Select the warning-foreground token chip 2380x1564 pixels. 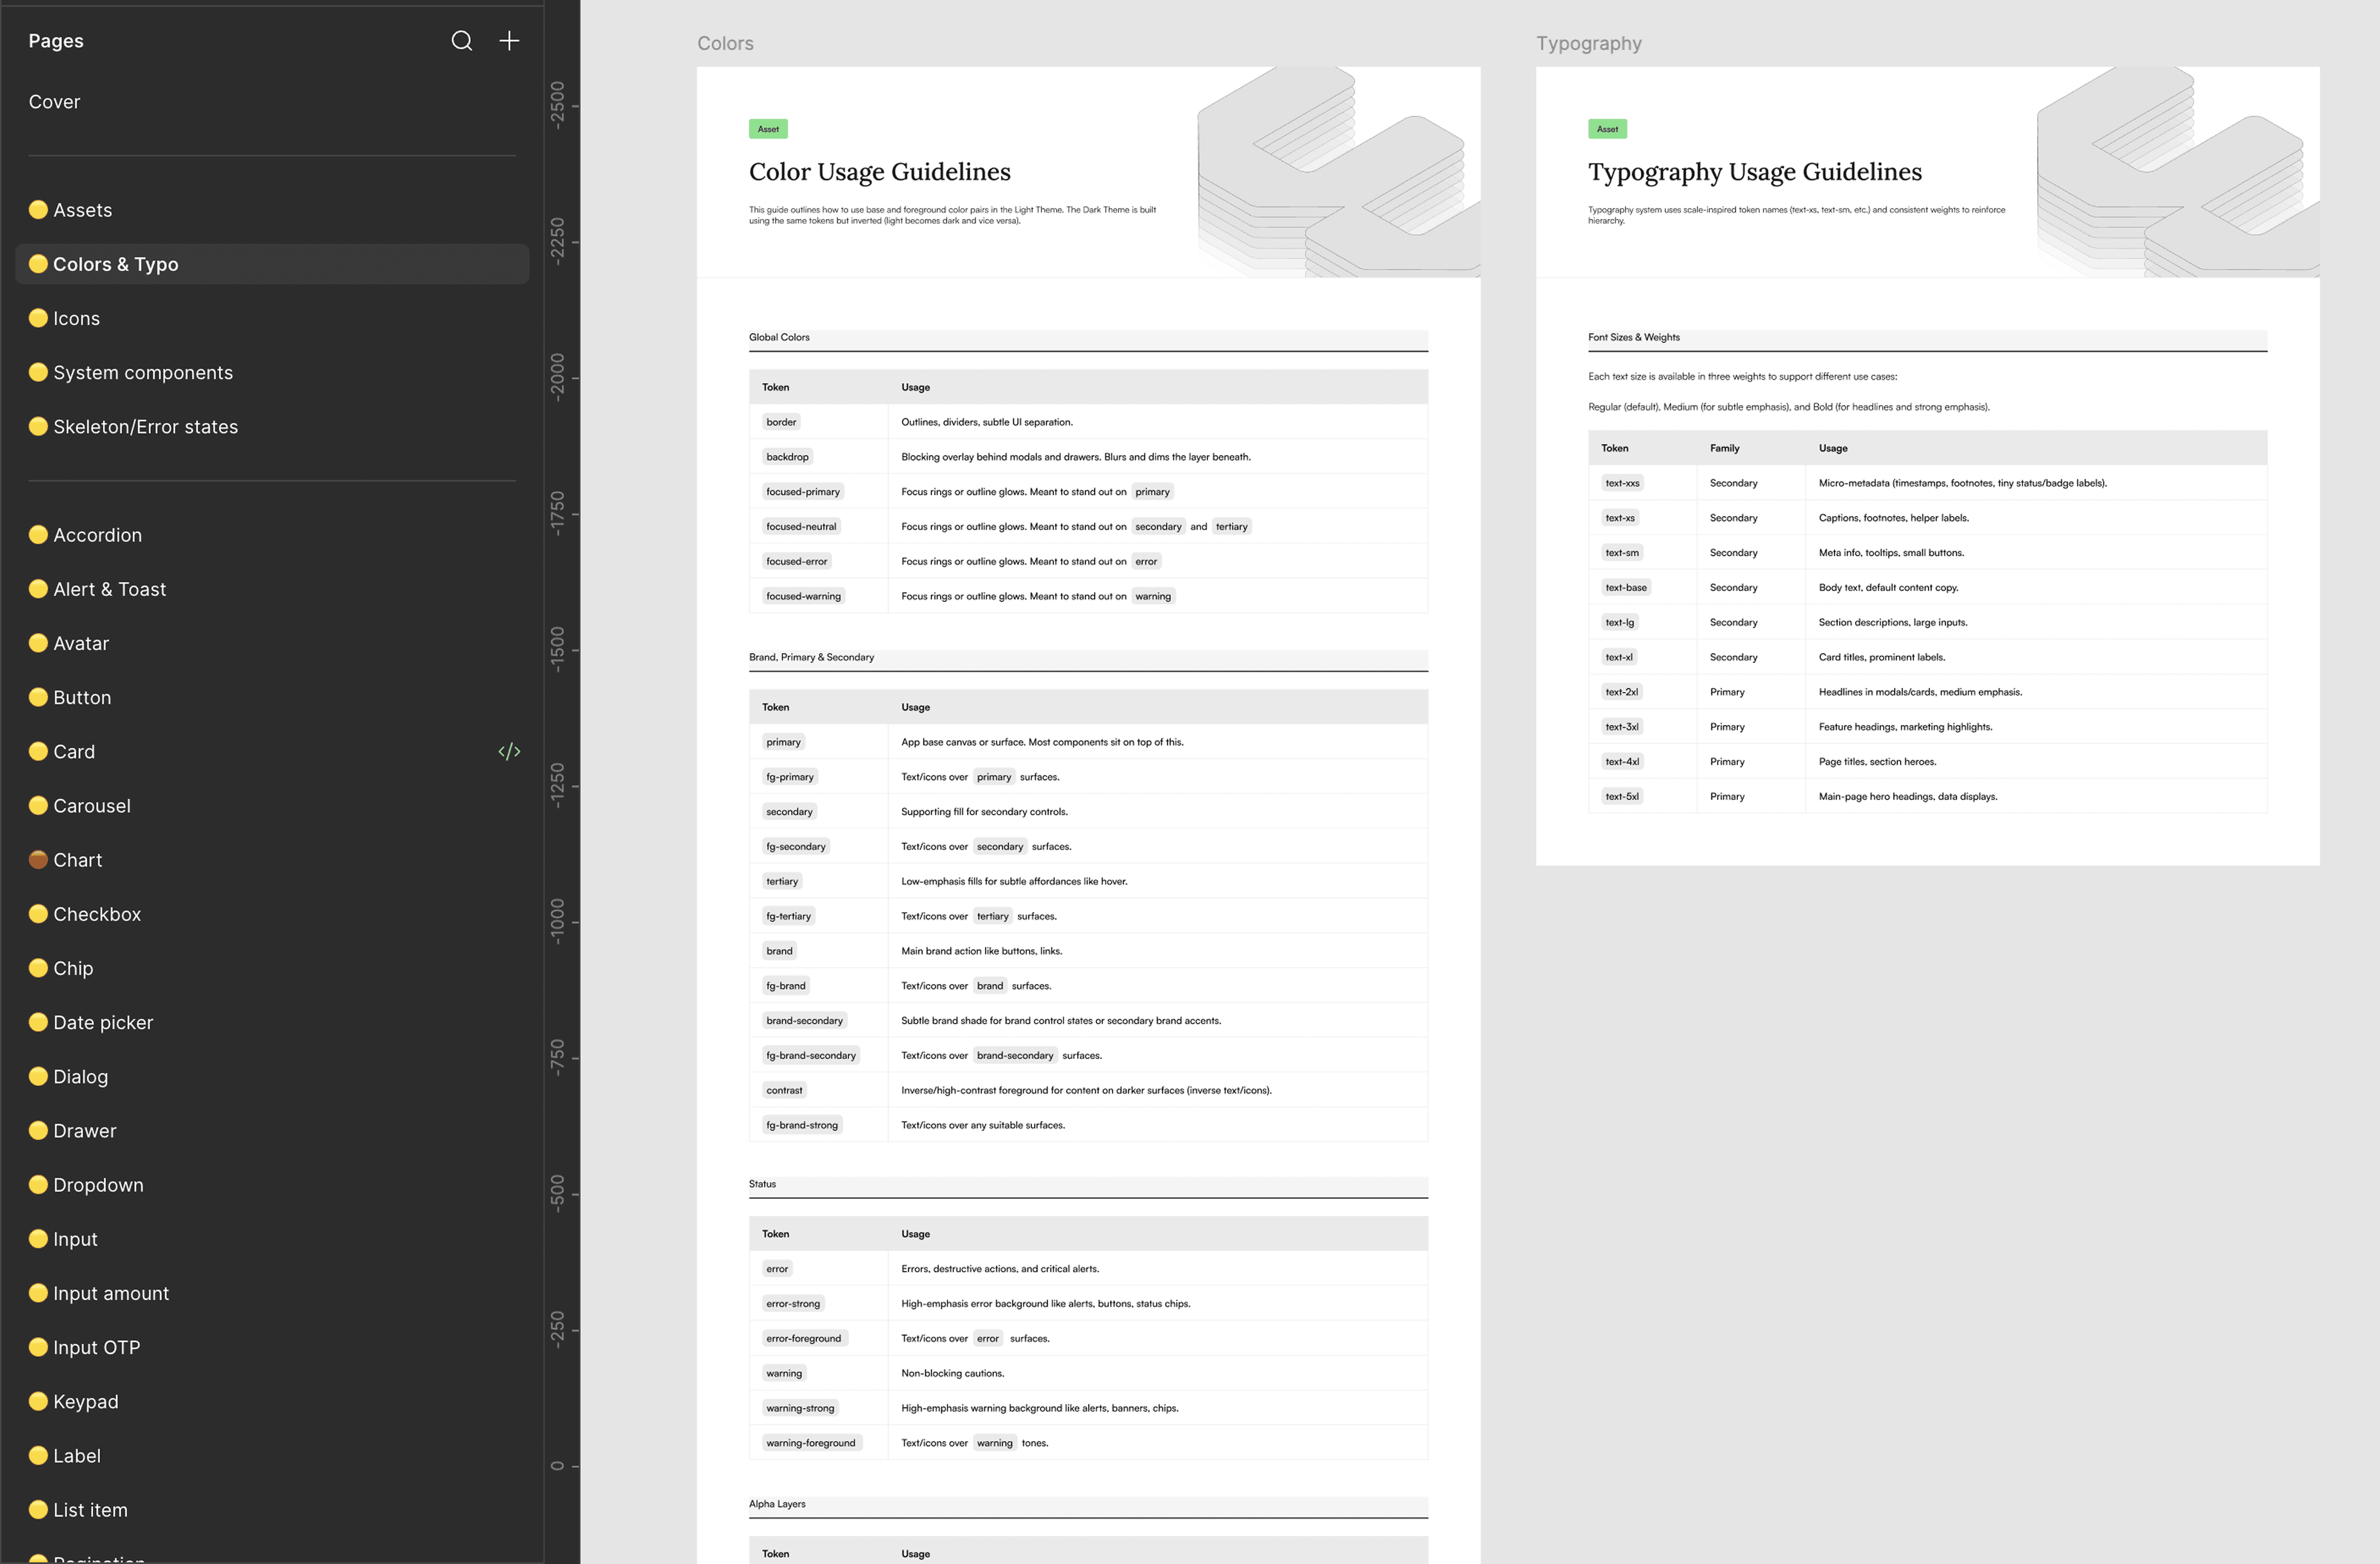click(811, 1444)
